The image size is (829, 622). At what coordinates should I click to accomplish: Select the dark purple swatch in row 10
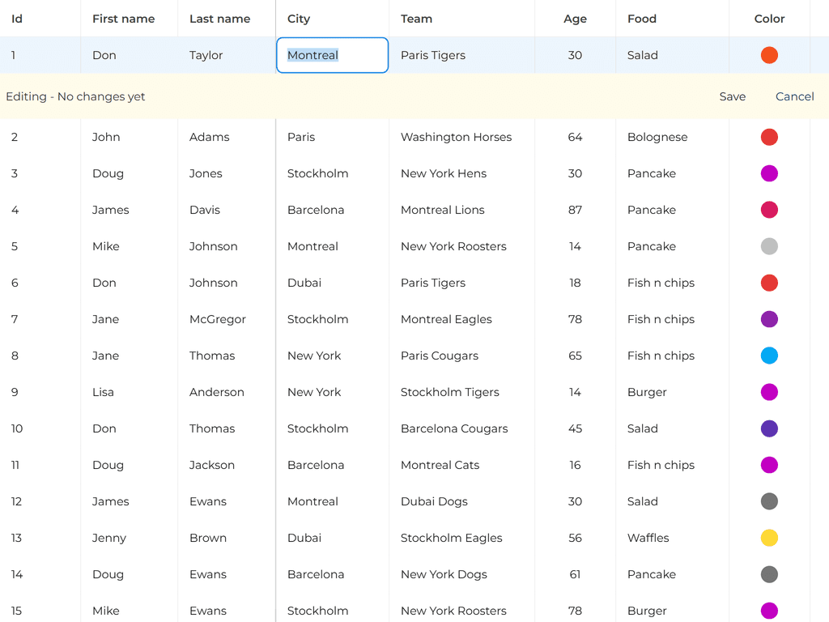(x=769, y=428)
